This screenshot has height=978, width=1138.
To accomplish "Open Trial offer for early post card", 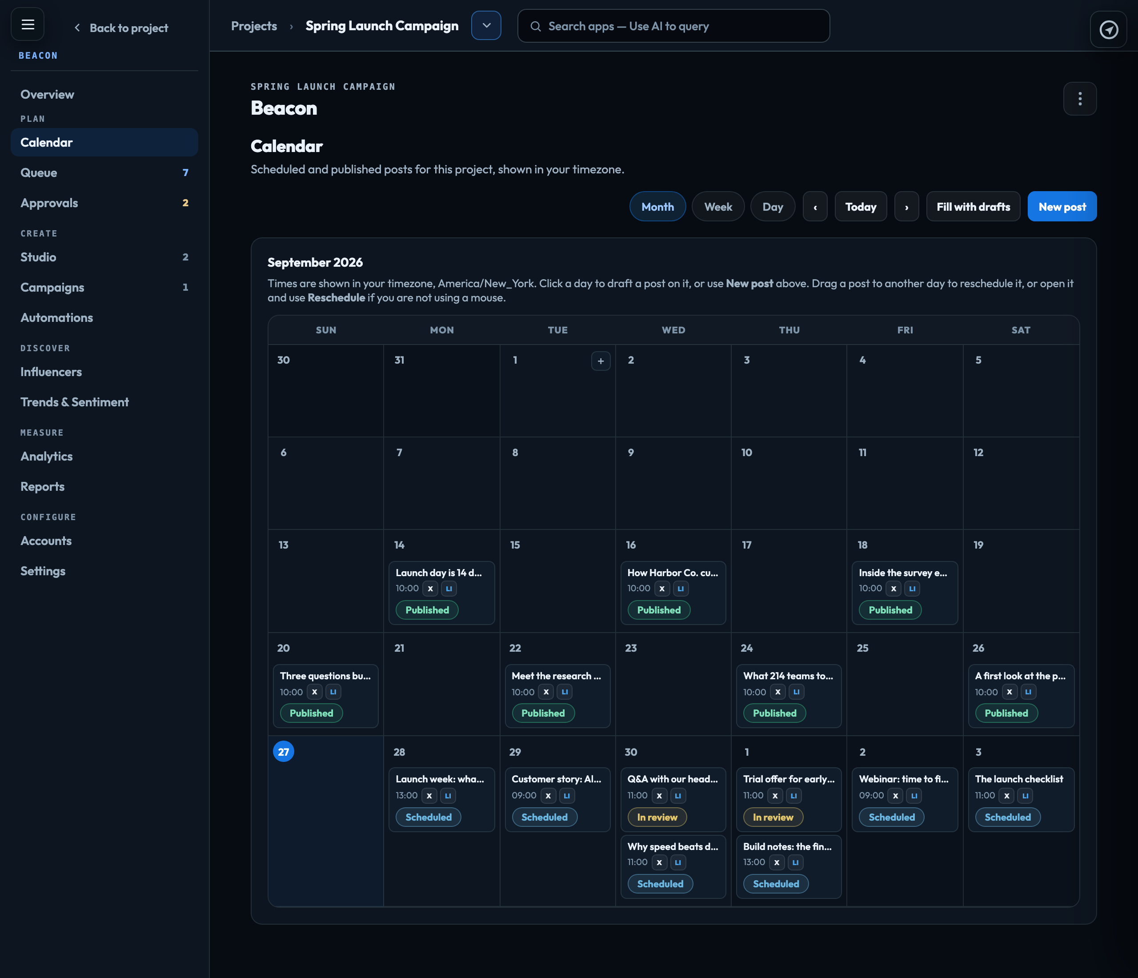I will click(789, 799).
